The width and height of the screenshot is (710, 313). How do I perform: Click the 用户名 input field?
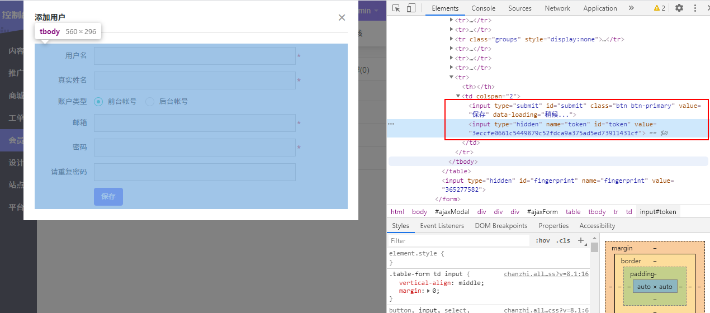click(195, 56)
